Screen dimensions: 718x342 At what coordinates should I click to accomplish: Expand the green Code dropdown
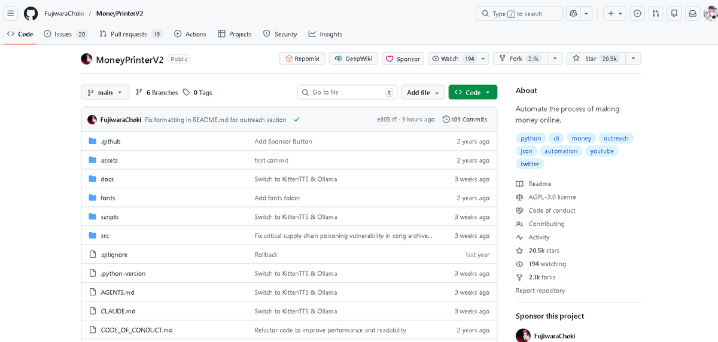pyautogui.click(x=473, y=93)
